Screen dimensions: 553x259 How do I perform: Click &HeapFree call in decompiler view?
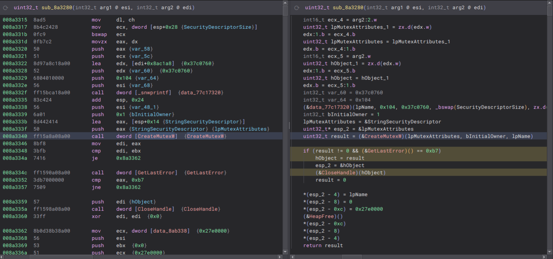[x=319, y=216]
